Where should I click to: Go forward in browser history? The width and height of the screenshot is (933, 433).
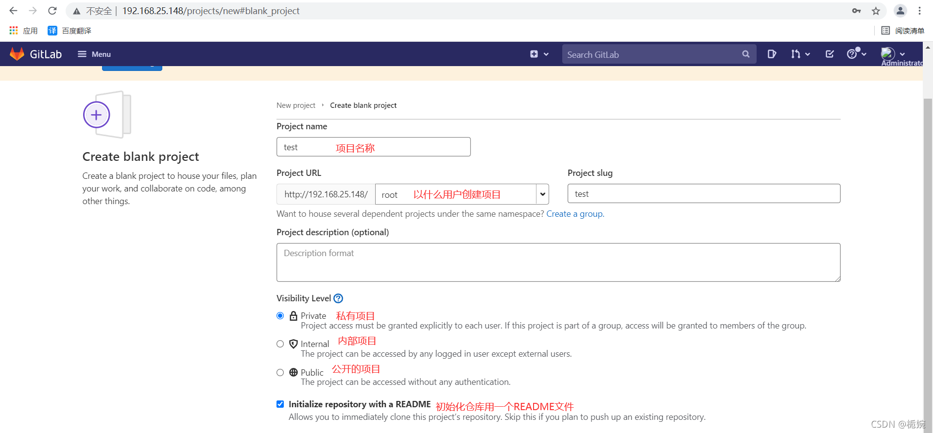(33, 11)
